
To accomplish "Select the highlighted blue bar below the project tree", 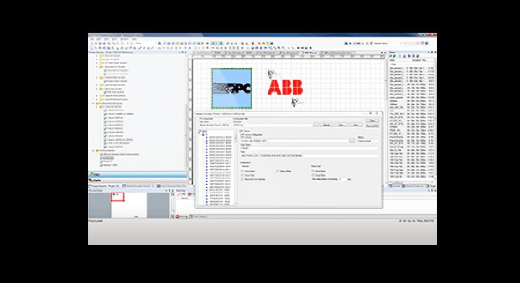I will tap(138, 174).
